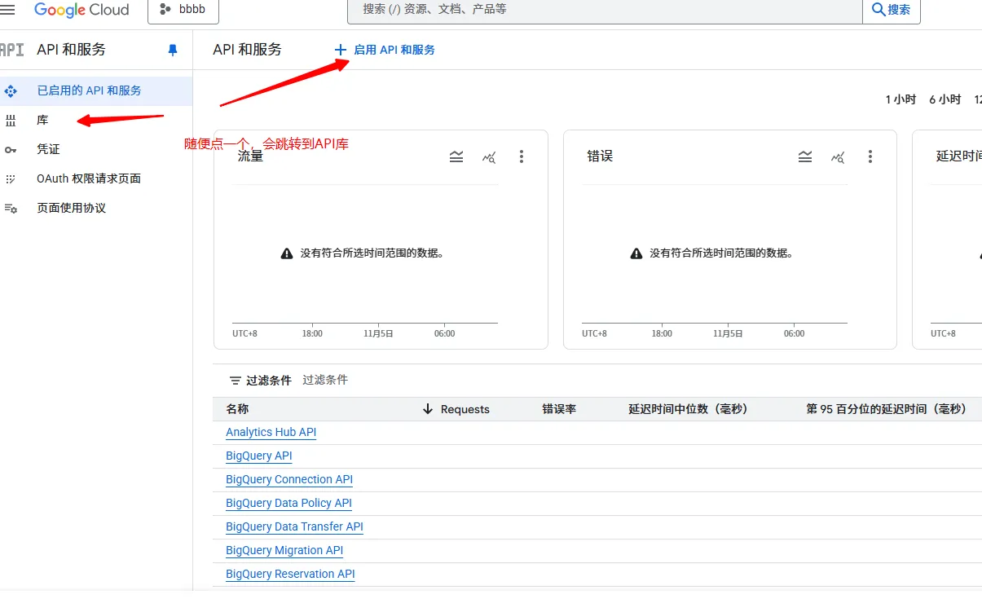Viewport: 982px width, 599px height.
Task: Toggle legend icon on 流量 chart
Action: (456, 156)
